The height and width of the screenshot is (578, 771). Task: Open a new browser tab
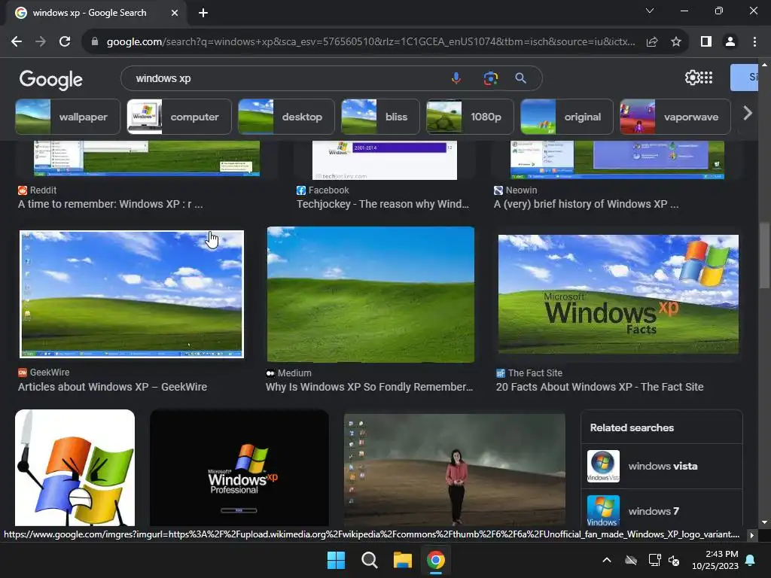(x=203, y=13)
